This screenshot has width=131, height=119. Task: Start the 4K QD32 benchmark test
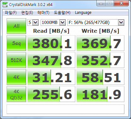[x=16, y=94]
